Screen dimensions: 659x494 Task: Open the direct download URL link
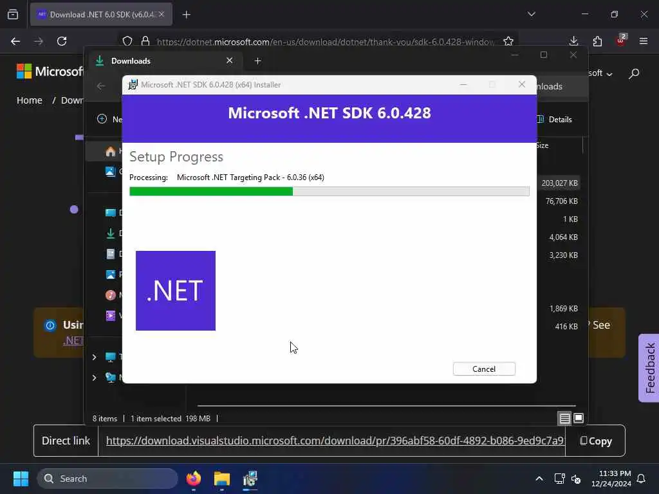(x=335, y=441)
